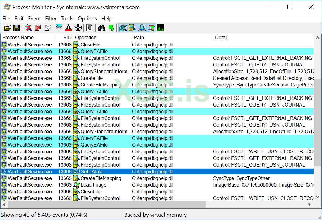
Task: Toggle the Autoscroll toolbar icon
Action: pyautogui.click(x=38, y=28)
